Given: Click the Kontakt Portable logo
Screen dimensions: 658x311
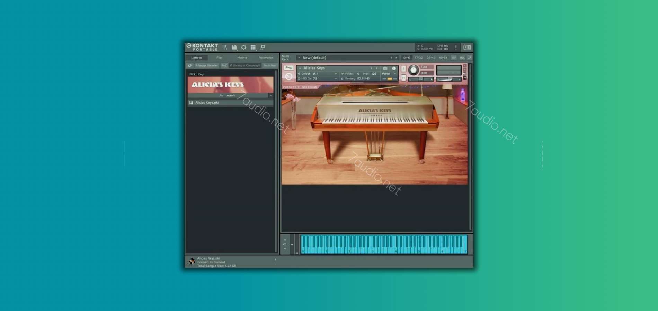Looking at the screenshot, I should (x=202, y=47).
